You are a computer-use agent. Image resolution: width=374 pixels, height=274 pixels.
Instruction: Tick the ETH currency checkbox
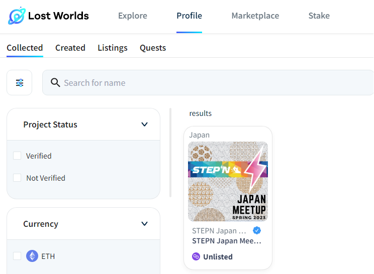(x=17, y=256)
